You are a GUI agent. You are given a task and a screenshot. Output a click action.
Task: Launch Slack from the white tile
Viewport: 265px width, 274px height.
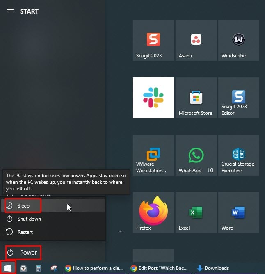pos(153,98)
